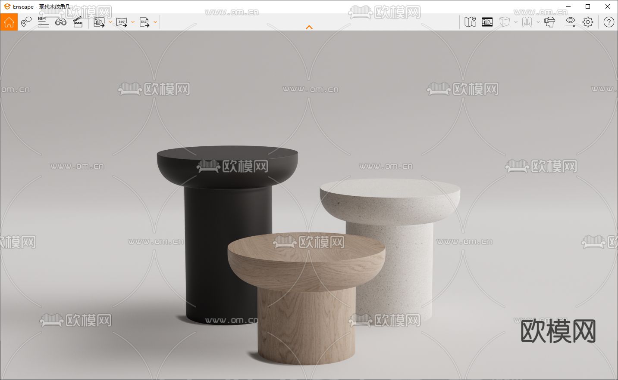Minimize the Enscape window
This screenshot has width=618, height=380.
tap(568, 6)
